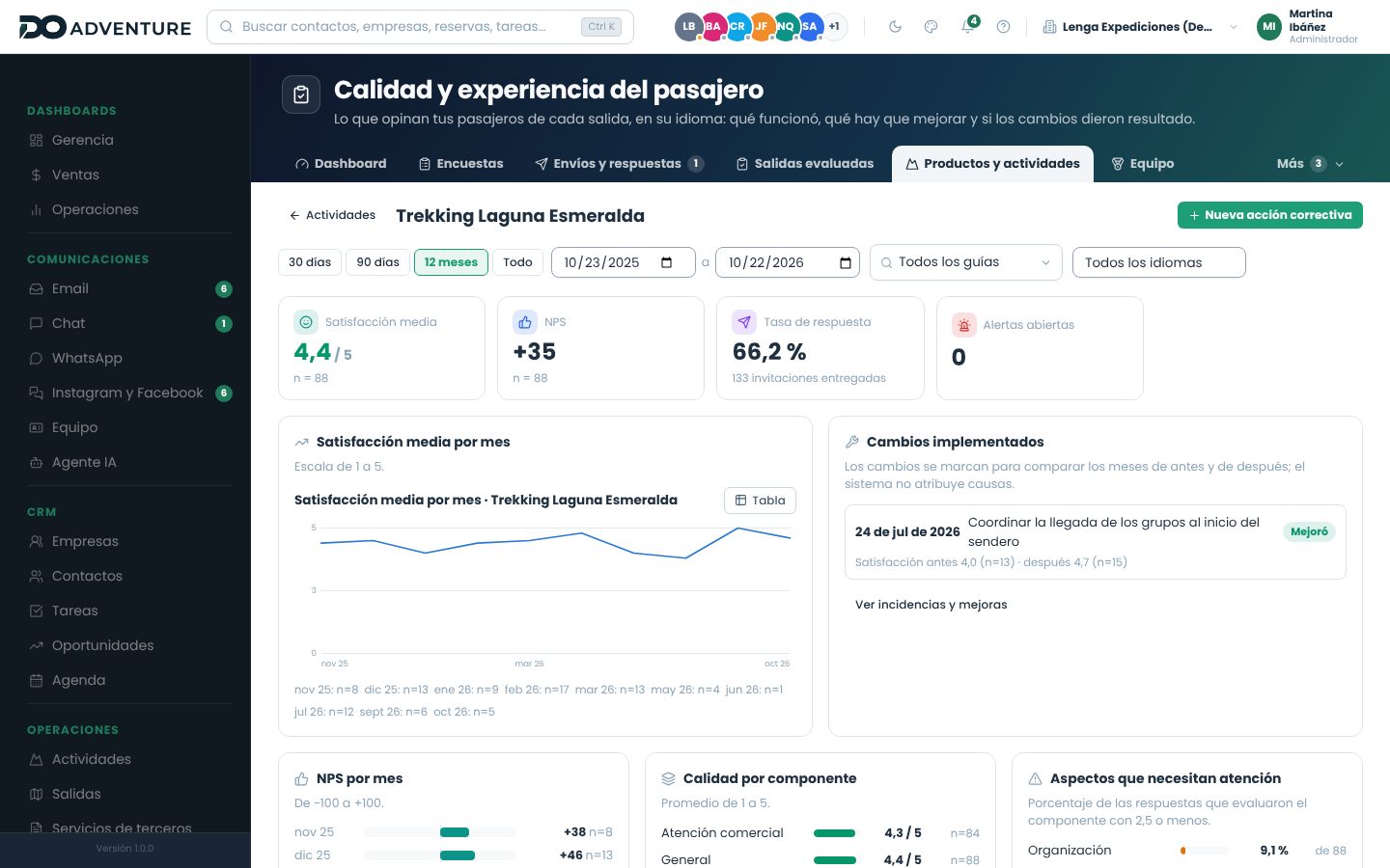Switch to the Encuestas tab
This screenshot has height=868, width=1390.
pyautogui.click(x=460, y=164)
